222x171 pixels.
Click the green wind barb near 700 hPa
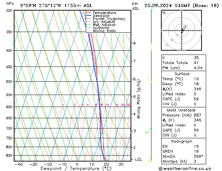coord(149,131)
